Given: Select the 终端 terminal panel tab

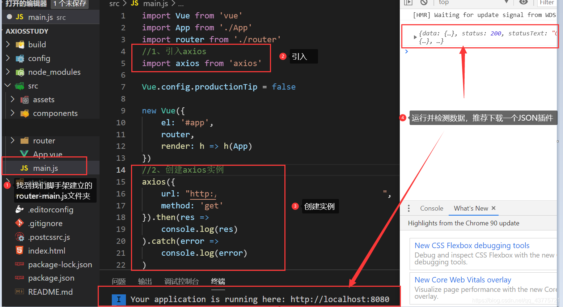Looking at the screenshot, I should tap(218, 281).
